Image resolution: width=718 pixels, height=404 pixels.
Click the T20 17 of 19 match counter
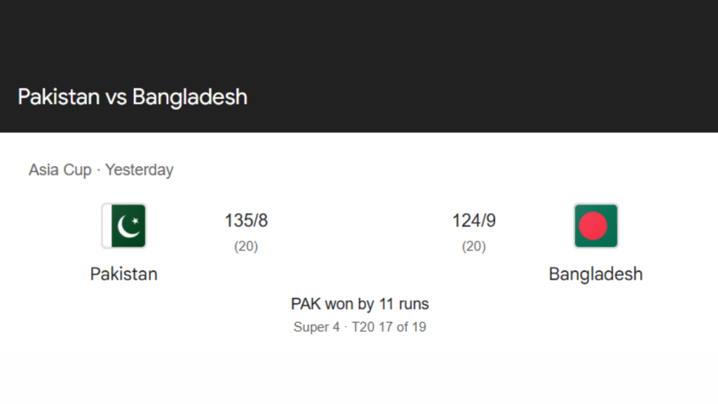click(x=388, y=327)
